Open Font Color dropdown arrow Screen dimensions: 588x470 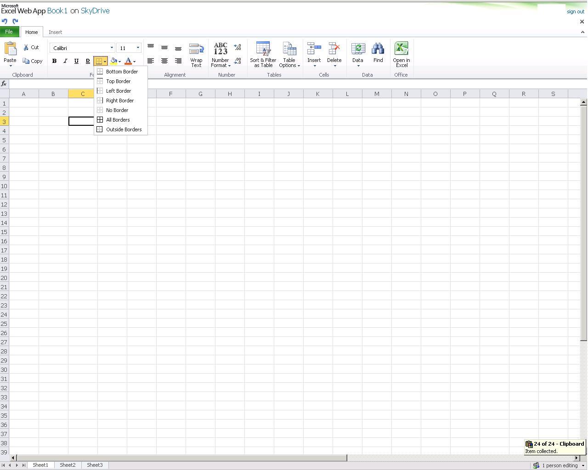point(134,62)
